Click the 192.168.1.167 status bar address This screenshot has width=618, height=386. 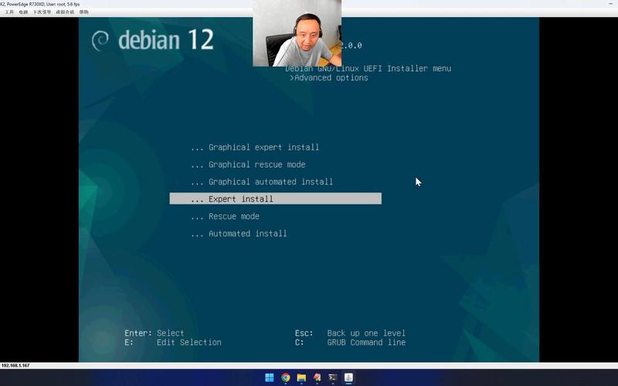coord(15,365)
